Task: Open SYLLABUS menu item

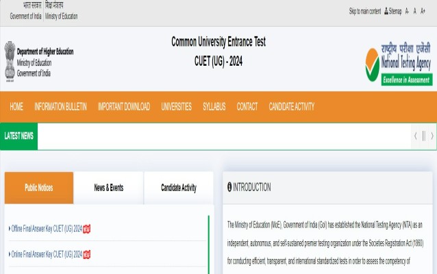Action: tap(214, 106)
